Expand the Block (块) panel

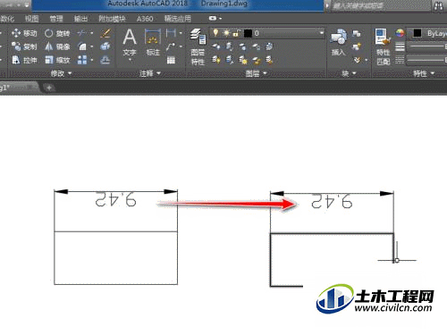[x=349, y=73]
